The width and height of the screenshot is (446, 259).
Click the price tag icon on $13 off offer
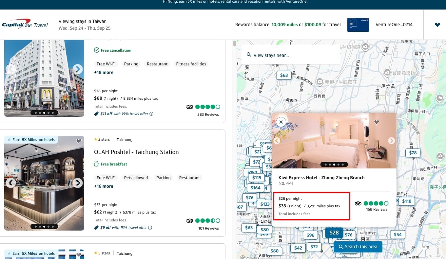pos(96,114)
